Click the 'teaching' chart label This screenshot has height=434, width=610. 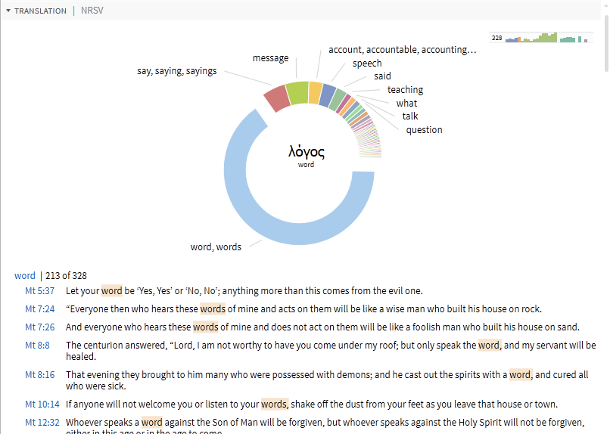click(x=405, y=90)
